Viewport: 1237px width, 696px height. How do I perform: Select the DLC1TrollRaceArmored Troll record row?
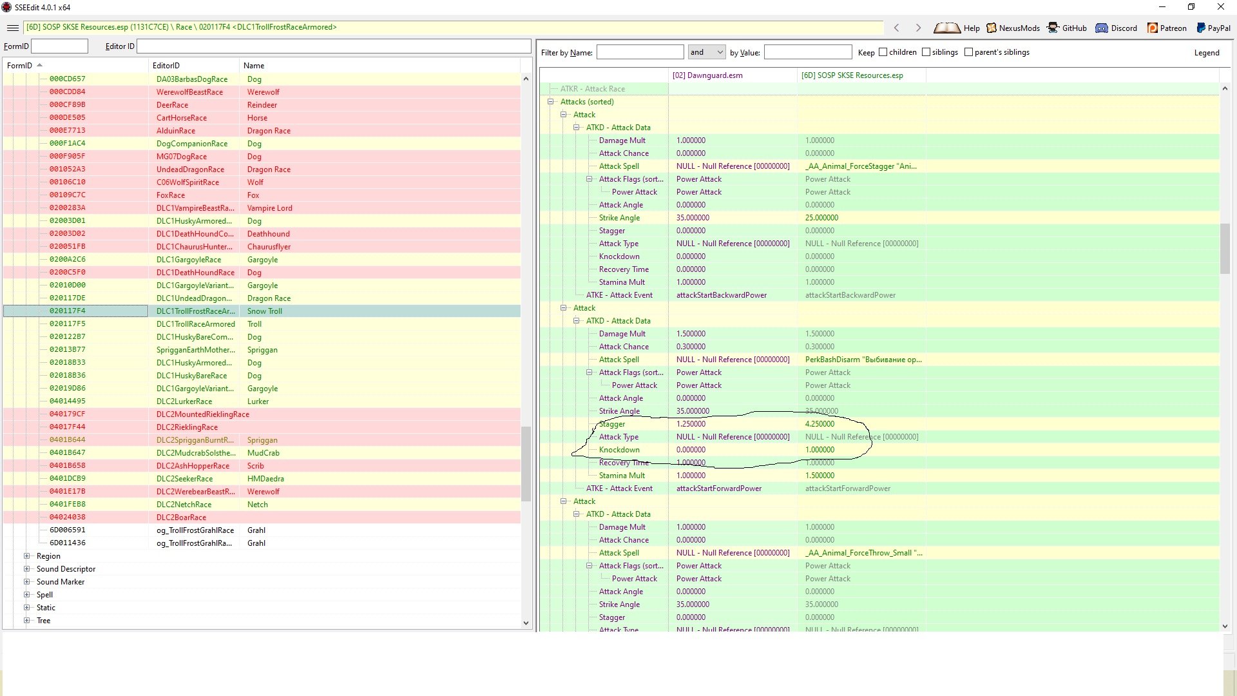(196, 324)
